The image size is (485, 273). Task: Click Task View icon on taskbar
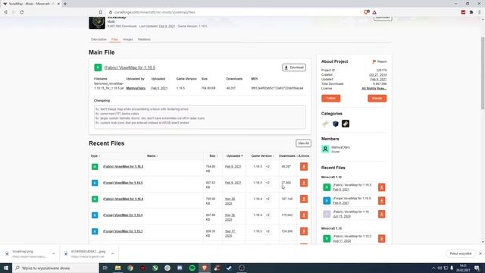105,268
